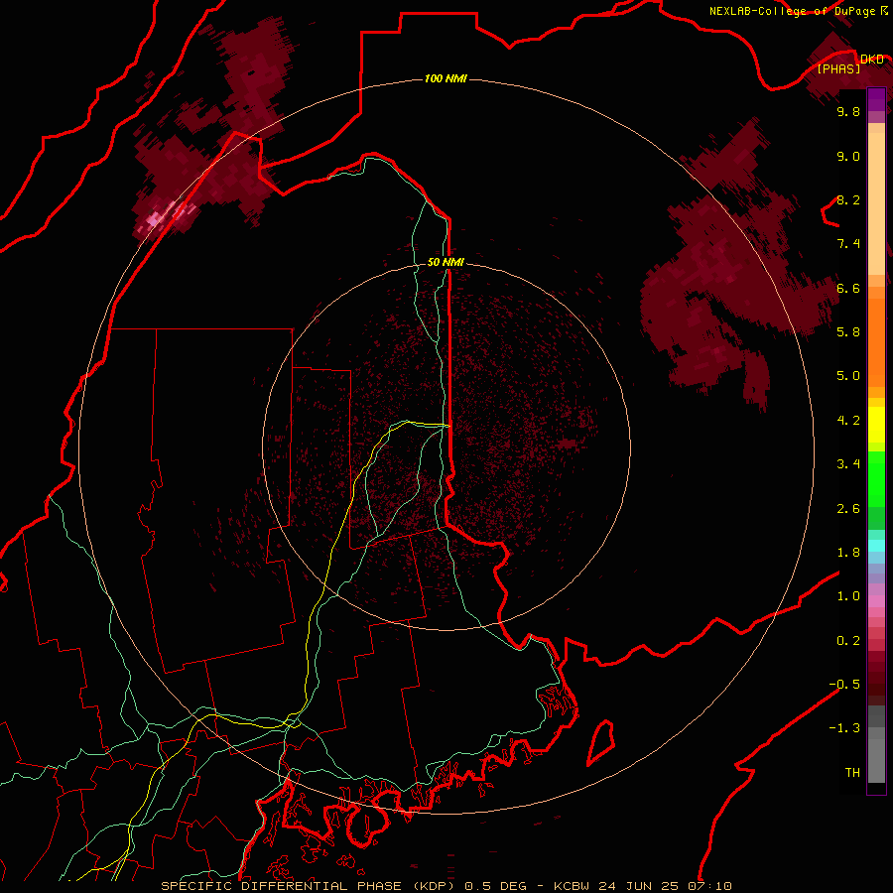Screen dimensions: 893x893
Task: Click the 5.0 legend value
Action: pyautogui.click(x=848, y=376)
